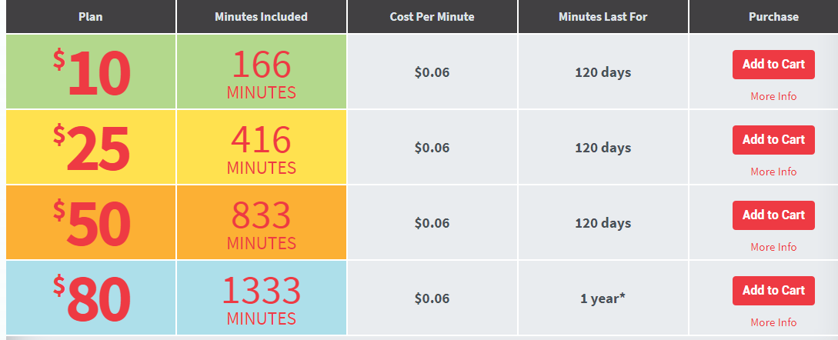The width and height of the screenshot is (838, 340).
Task: Click the Minutes Included column header
Action: coord(262,17)
